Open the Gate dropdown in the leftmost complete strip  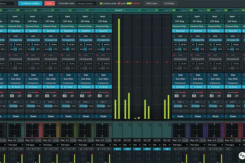[x=16, y=75]
